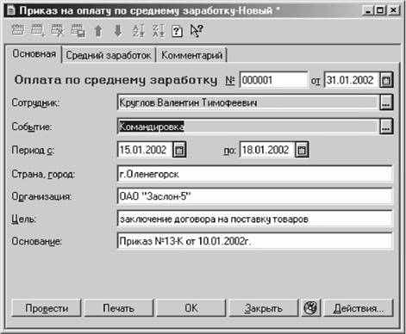Click the period start field 15.01.2002

(145, 150)
